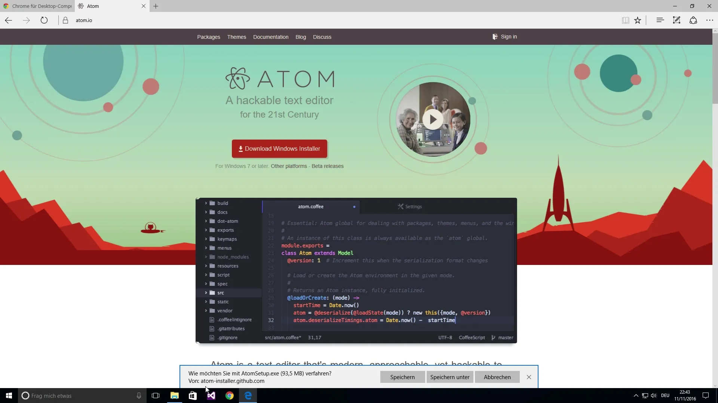Image resolution: width=718 pixels, height=403 pixels.
Task: Expand the spec folder arrow
Action: pyautogui.click(x=206, y=284)
